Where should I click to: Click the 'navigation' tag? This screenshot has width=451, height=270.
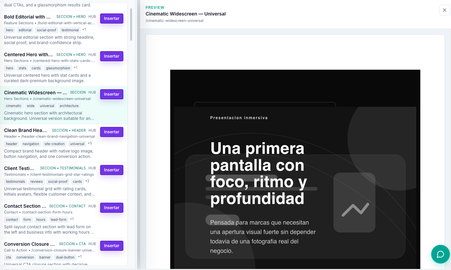pos(31,144)
